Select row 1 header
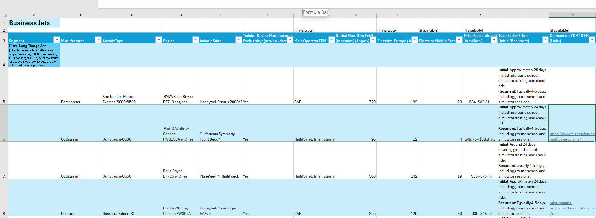Viewport: 596px width, 218px height. pyautogui.click(x=4, y=23)
